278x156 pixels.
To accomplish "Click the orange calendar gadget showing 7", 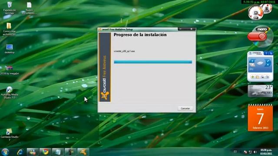I will tap(260, 118).
